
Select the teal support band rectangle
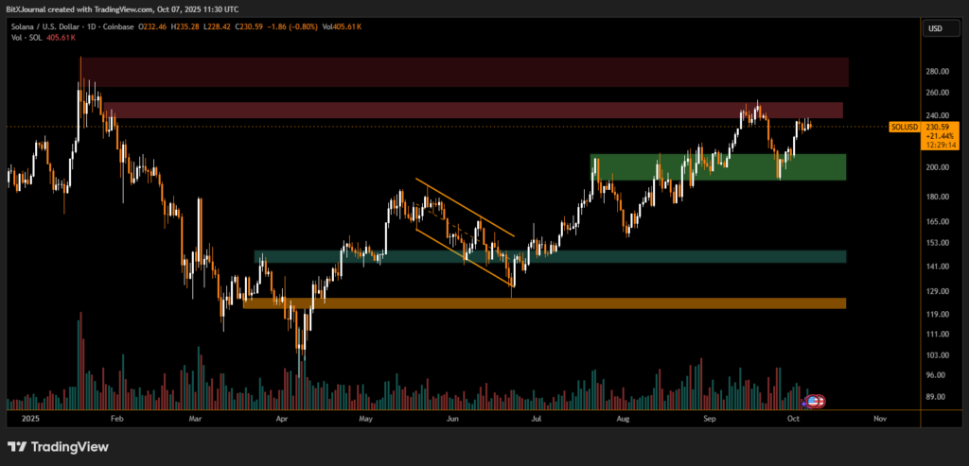pyautogui.click(x=549, y=256)
